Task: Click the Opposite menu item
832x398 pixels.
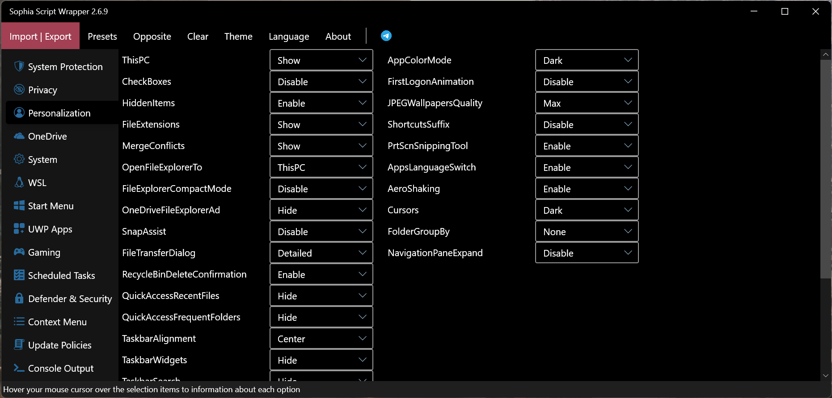Action: pyautogui.click(x=152, y=36)
